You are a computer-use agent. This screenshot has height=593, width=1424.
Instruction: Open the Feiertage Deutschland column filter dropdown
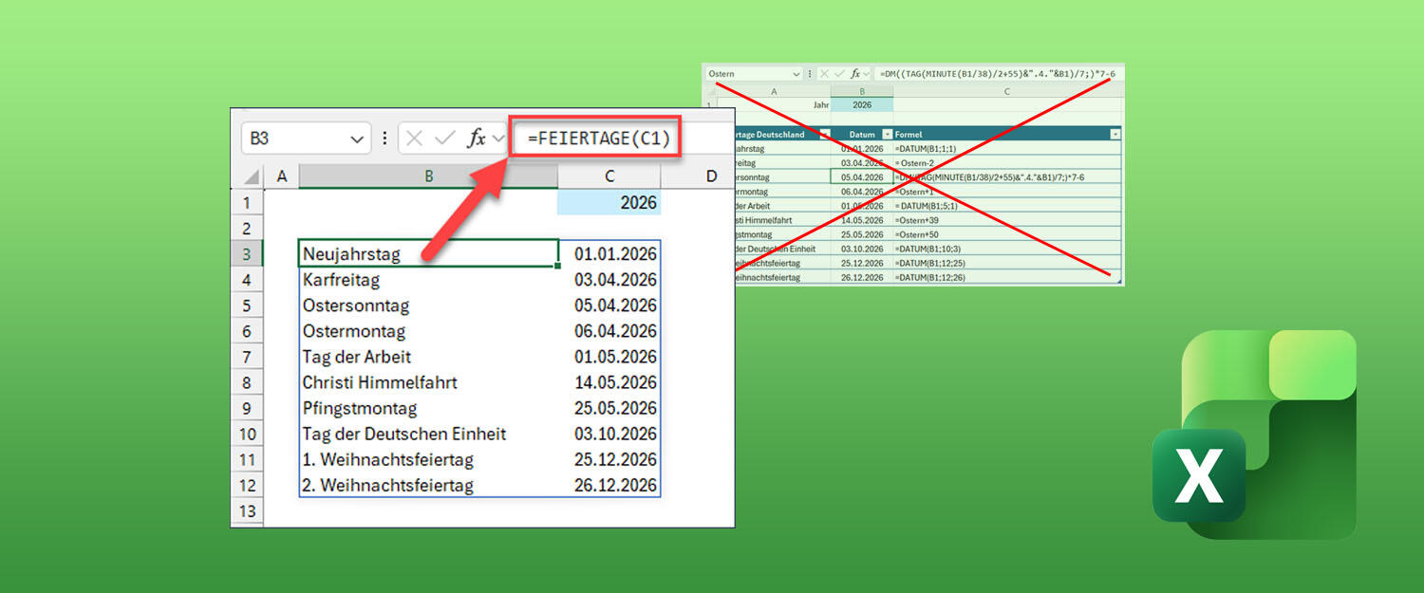(x=825, y=134)
